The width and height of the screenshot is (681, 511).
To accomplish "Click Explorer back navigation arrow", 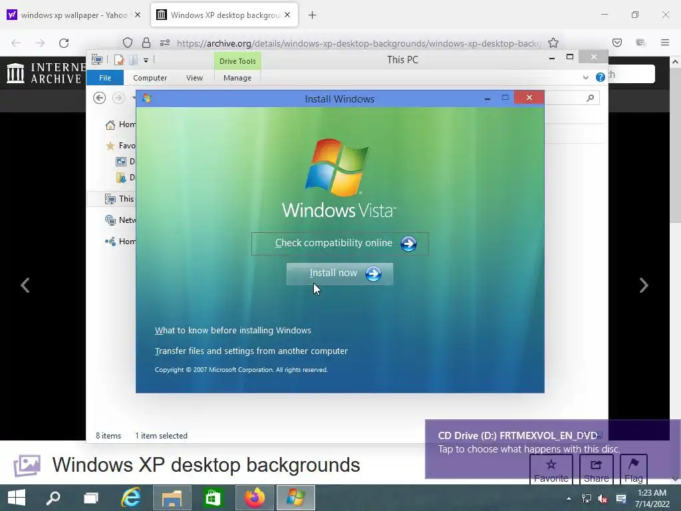I will (100, 98).
